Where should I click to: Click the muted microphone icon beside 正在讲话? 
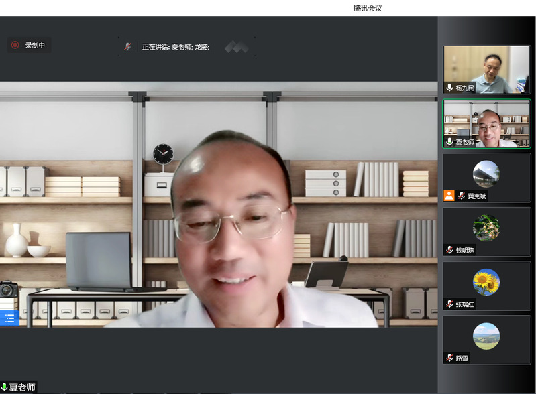point(127,46)
